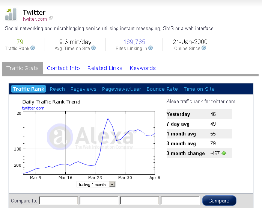Show the Pageviews/User chart

click(122, 89)
